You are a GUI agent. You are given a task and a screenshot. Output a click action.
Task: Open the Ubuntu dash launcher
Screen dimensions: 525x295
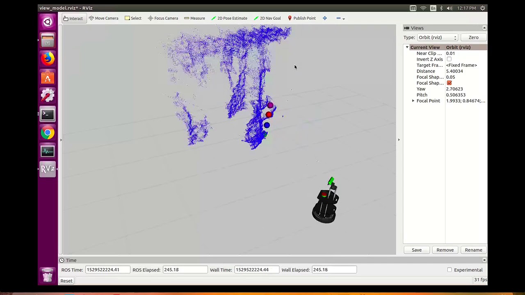coord(48,22)
